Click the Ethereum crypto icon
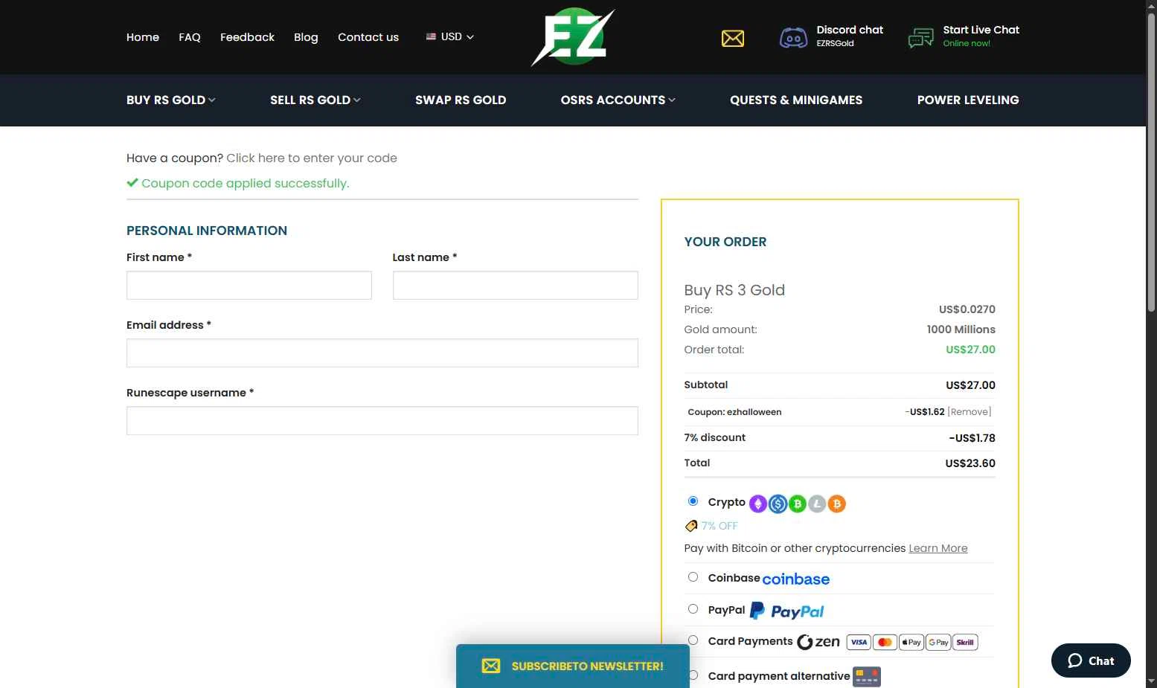 757,504
